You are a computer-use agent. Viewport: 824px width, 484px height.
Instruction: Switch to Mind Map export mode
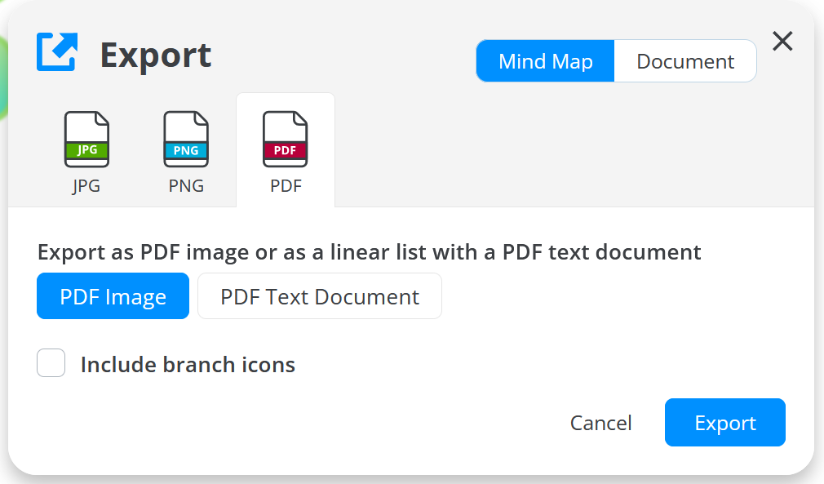[546, 61]
